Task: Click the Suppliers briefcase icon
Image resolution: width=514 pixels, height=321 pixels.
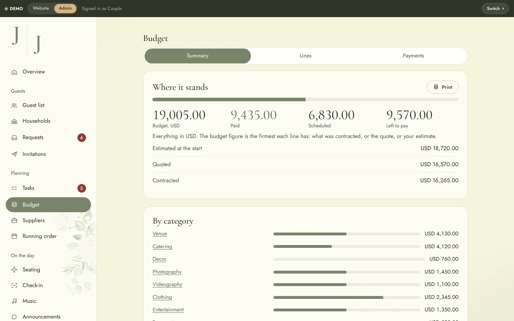Action: [14, 220]
